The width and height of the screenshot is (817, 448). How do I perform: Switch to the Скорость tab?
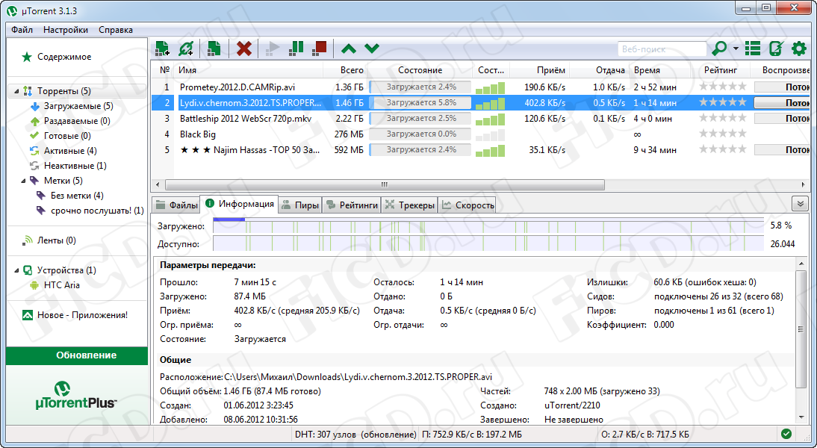(x=467, y=205)
